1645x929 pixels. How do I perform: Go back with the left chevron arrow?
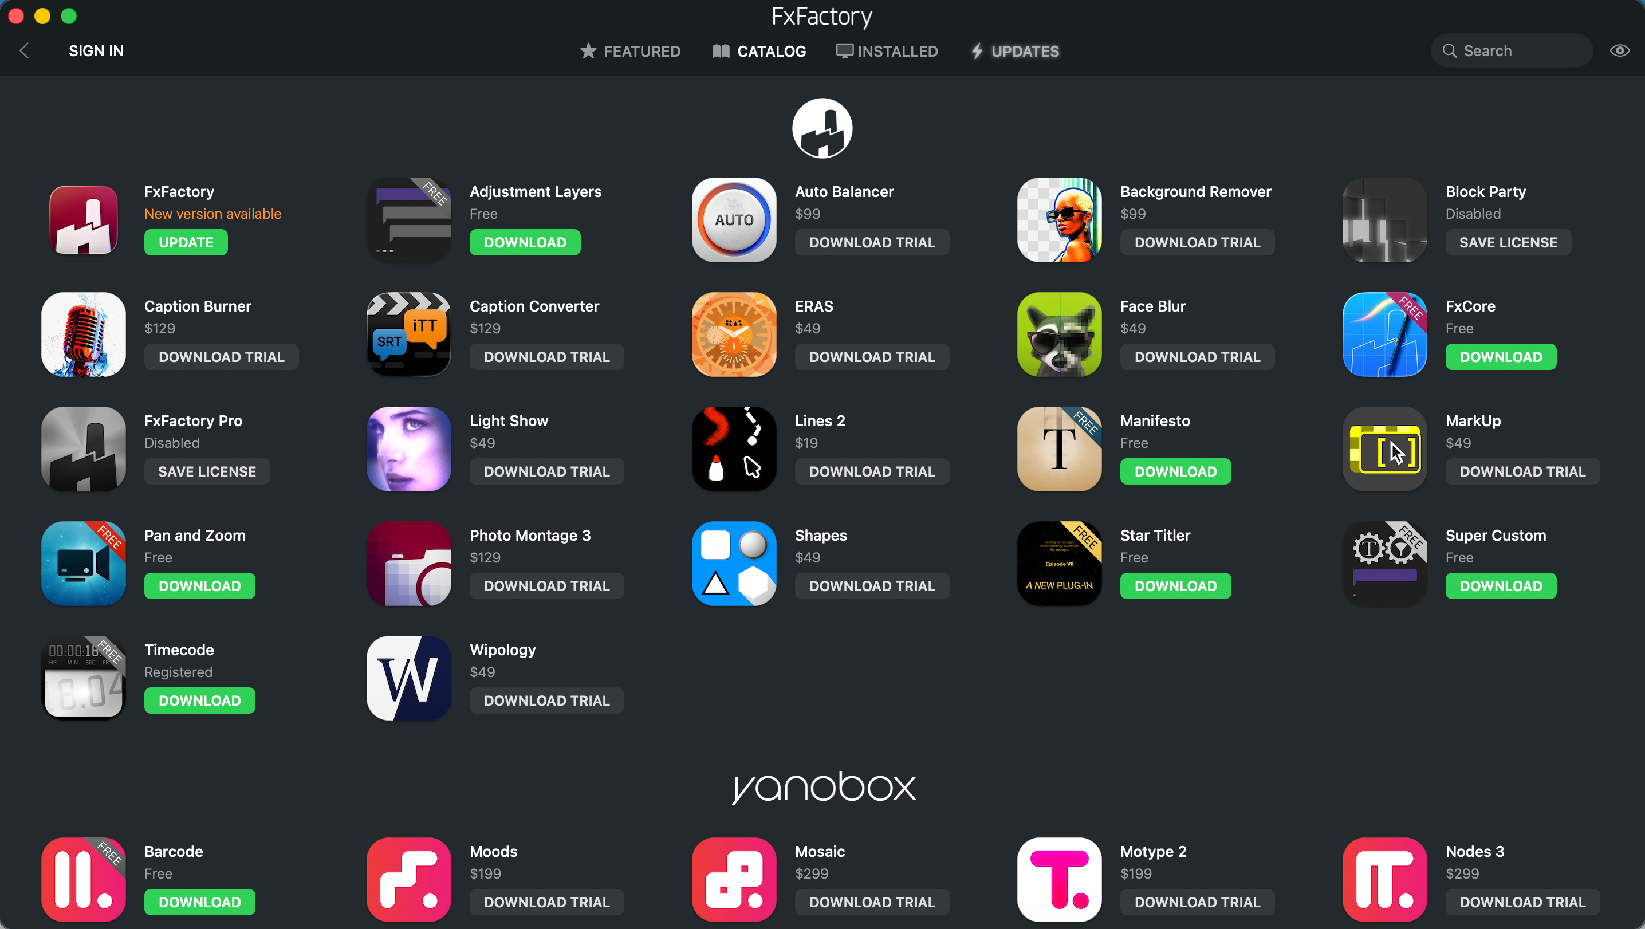click(24, 50)
